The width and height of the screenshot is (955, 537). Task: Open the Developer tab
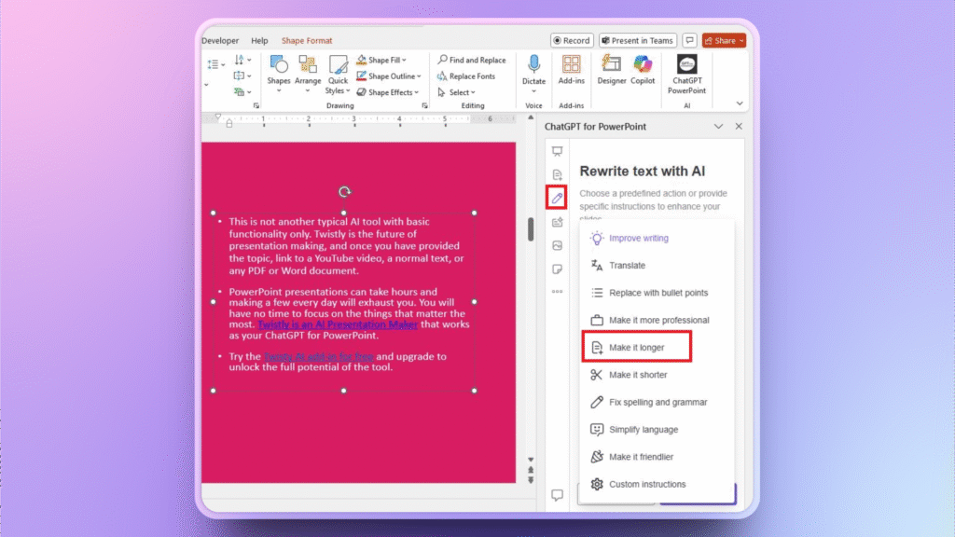pos(220,40)
